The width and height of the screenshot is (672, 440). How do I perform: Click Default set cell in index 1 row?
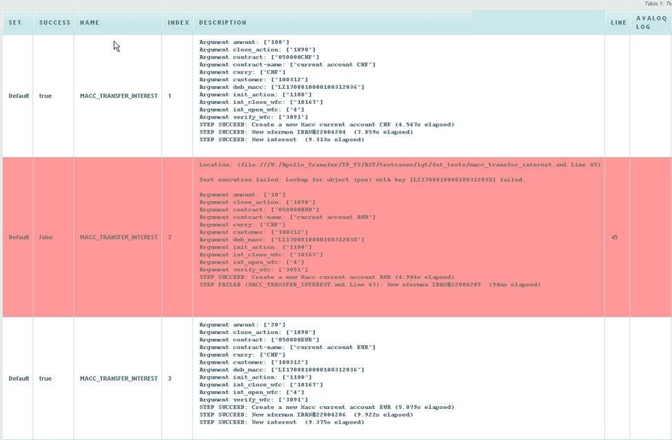(19, 96)
